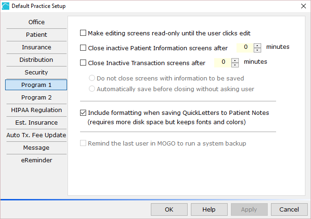Open Auto Tx. Fee Update tab
Viewport: 311px width, 219px height.
point(36,135)
